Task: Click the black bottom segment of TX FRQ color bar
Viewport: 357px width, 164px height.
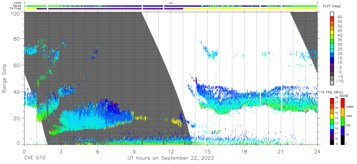Action: (x=332, y=142)
